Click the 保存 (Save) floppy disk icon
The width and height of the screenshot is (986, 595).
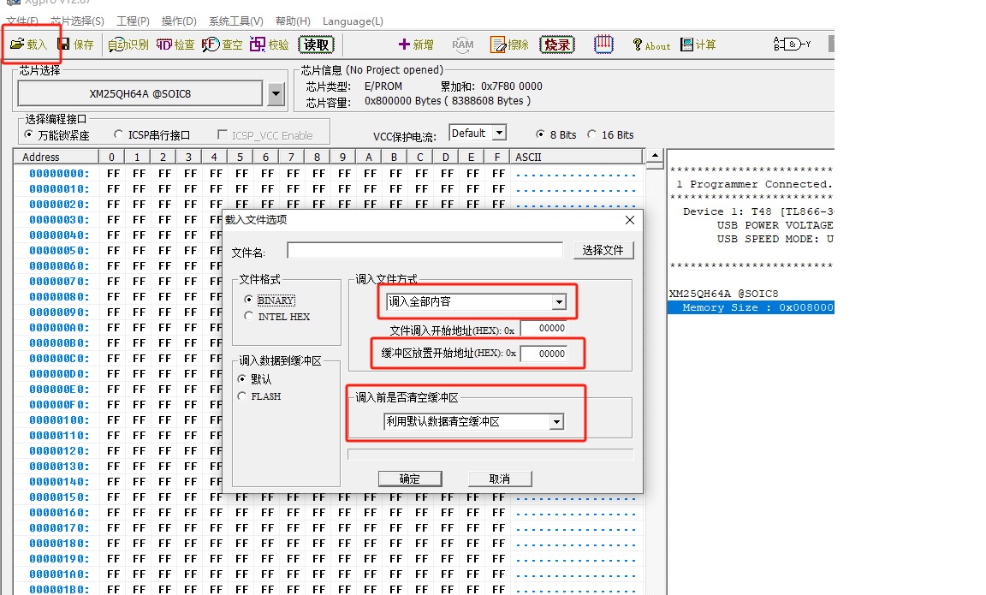click(x=74, y=45)
